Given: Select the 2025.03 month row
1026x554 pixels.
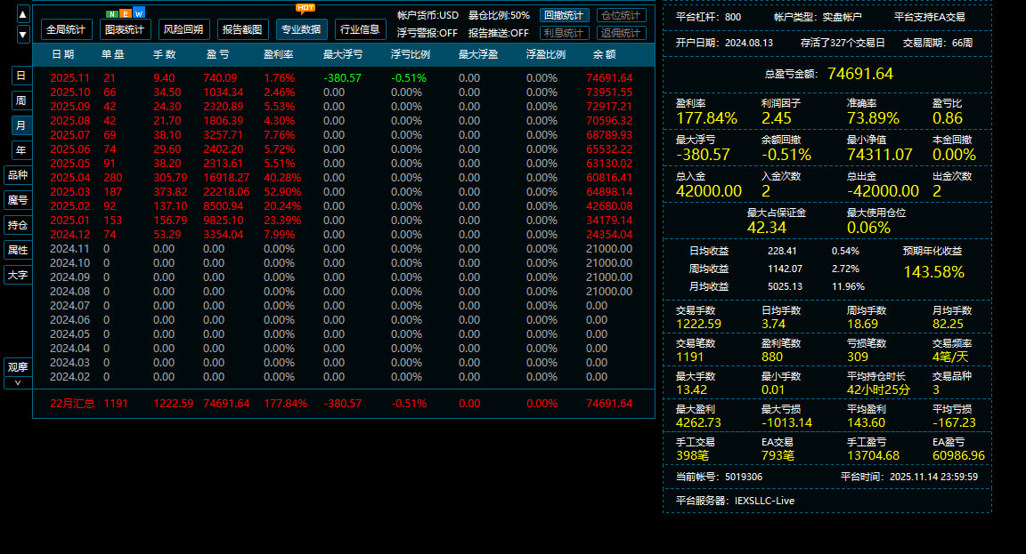Looking at the screenshot, I should click(344, 192).
